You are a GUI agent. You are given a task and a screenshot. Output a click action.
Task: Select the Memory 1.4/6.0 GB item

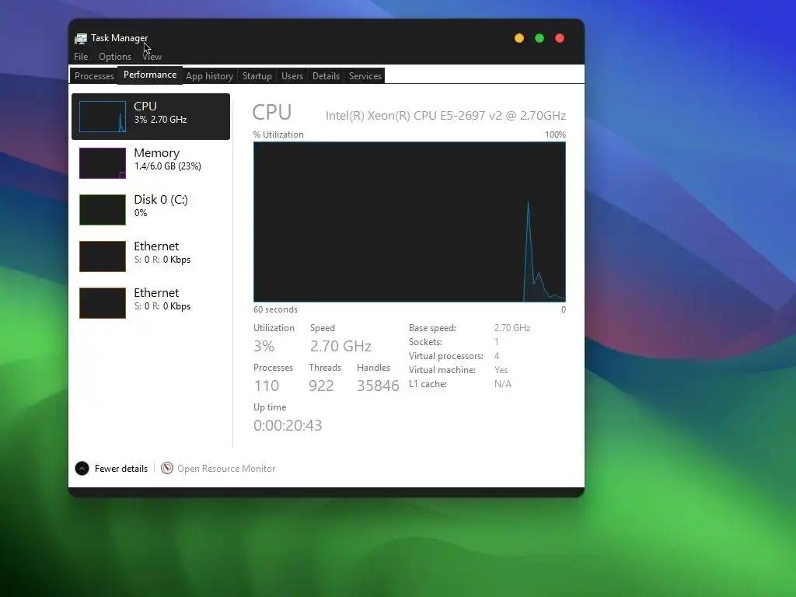pyautogui.click(x=151, y=163)
